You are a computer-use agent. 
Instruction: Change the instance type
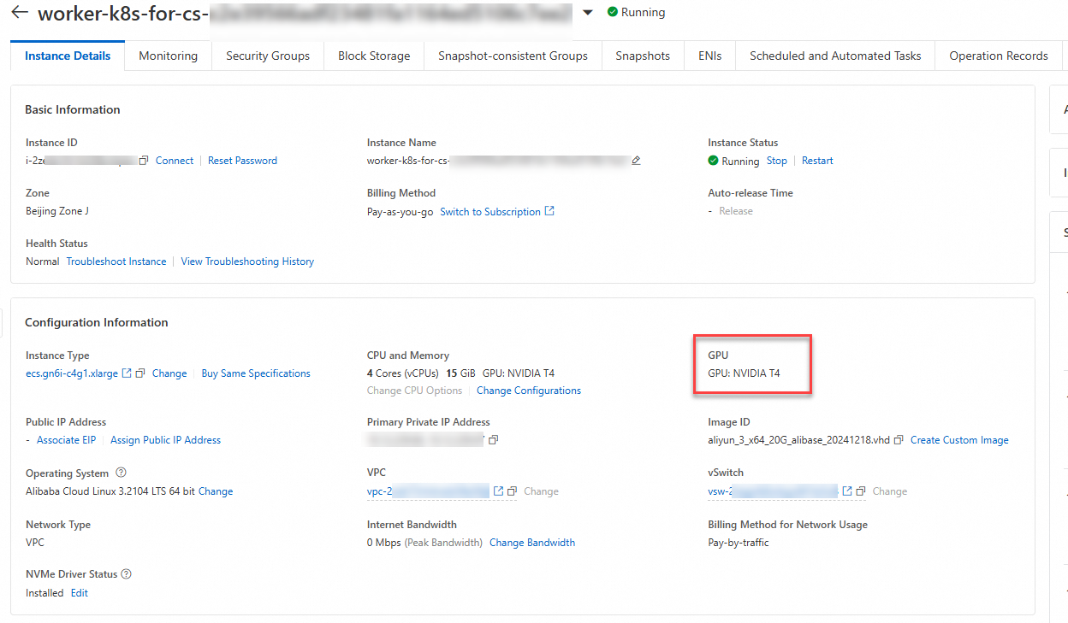pyautogui.click(x=169, y=373)
